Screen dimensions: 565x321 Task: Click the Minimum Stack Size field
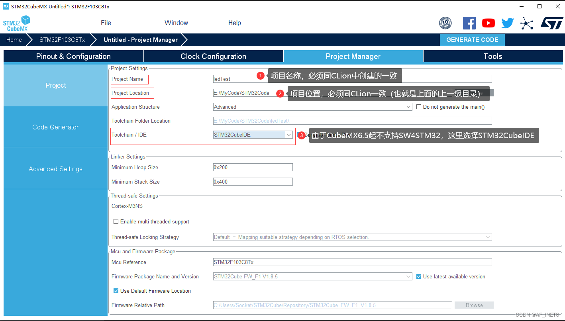(x=253, y=182)
